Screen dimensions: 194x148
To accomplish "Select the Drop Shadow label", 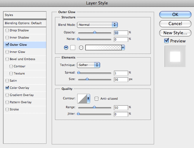I will click(x=19, y=30).
